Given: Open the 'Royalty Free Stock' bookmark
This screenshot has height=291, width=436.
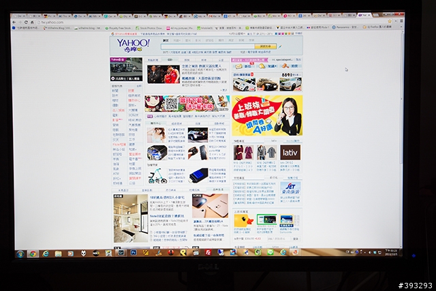Looking at the screenshot, I should (x=118, y=28).
